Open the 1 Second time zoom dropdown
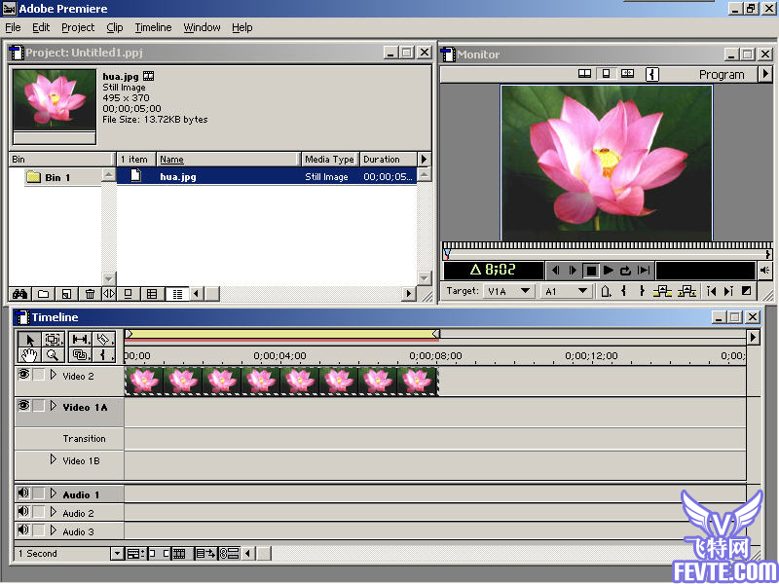 [117, 554]
